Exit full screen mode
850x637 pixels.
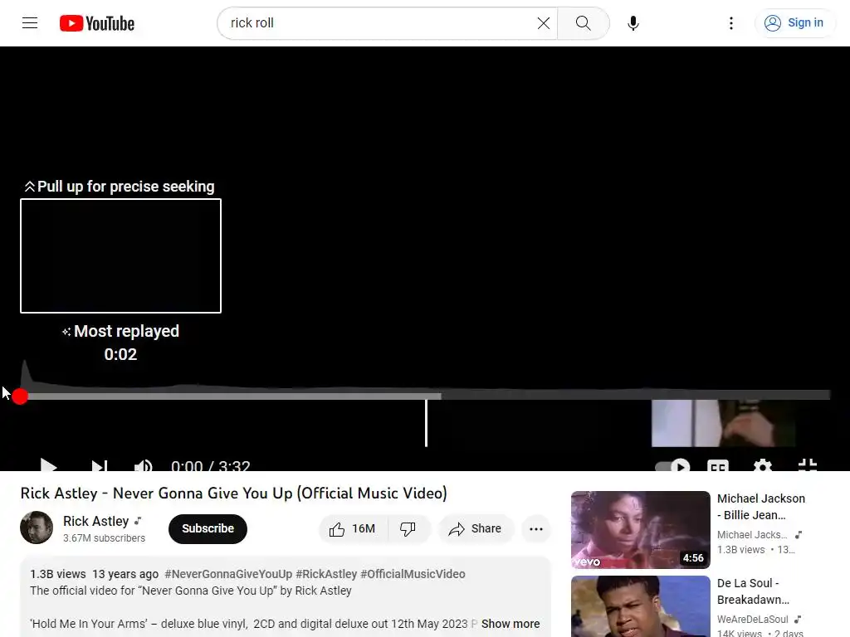coord(808,465)
